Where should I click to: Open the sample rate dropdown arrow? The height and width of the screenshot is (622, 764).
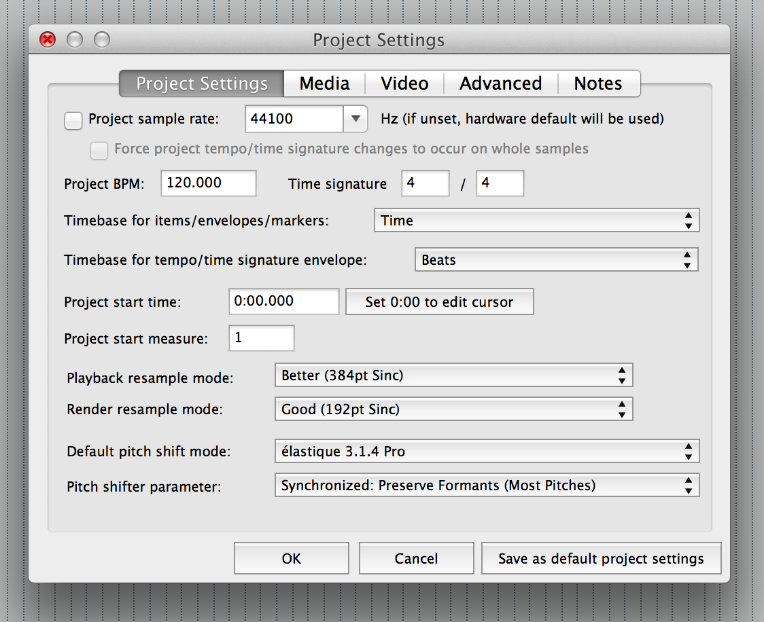point(355,120)
